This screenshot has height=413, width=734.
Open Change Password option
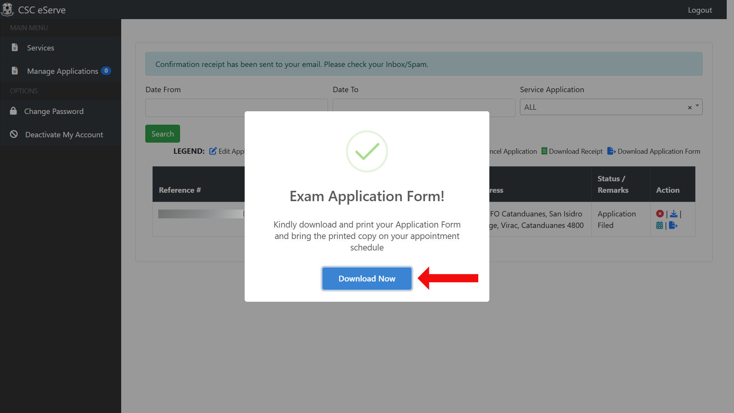tap(60, 111)
